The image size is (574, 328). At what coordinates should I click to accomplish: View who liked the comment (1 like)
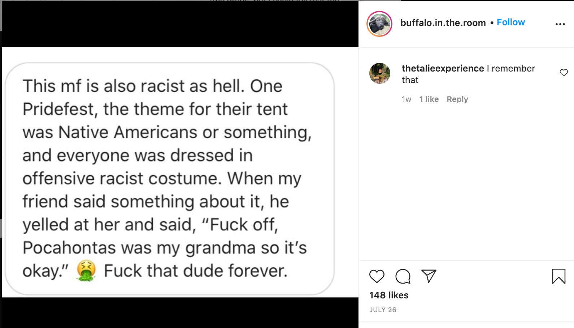(429, 99)
